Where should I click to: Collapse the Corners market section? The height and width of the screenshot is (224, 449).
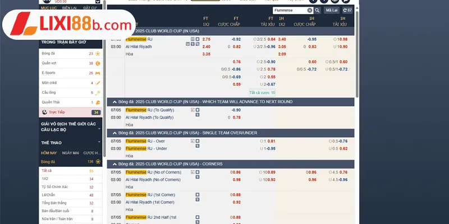pyautogui.click(x=115, y=164)
